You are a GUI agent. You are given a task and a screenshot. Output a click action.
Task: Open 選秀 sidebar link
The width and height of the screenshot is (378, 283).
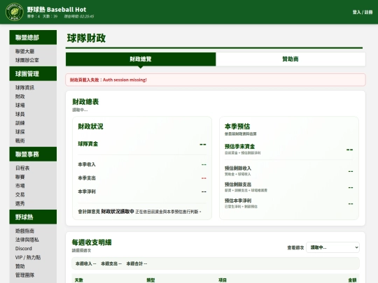[20, 203]
